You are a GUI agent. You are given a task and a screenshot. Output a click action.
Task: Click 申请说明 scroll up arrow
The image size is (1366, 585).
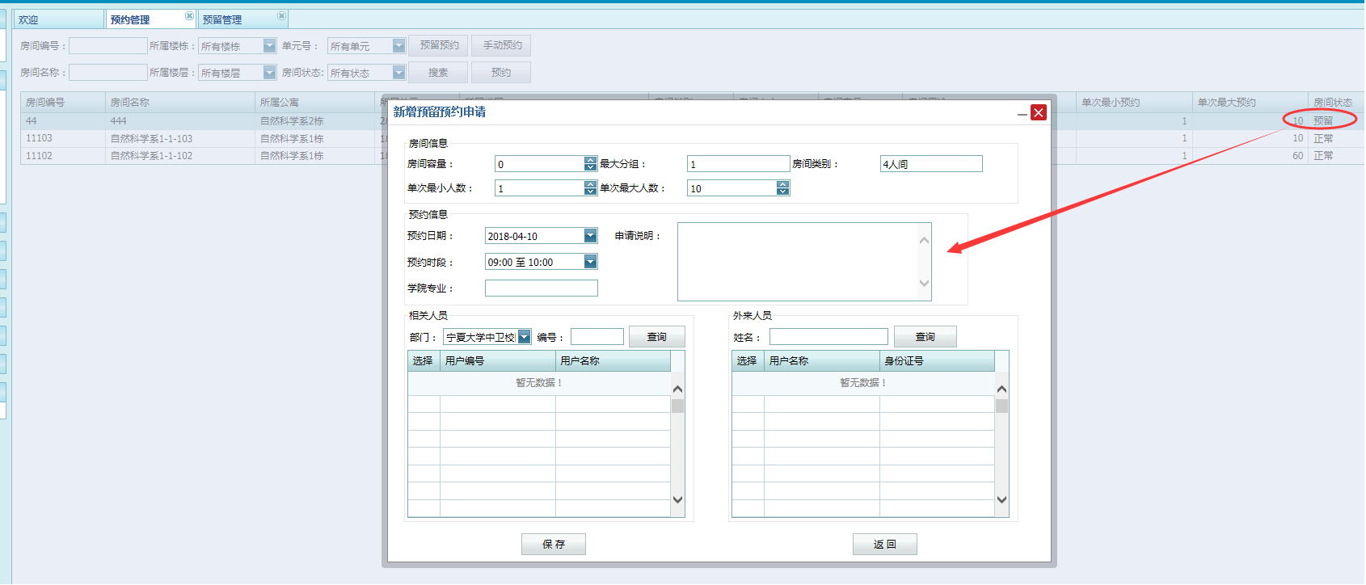(x=925, y=240)
